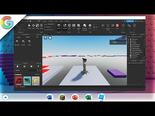This screenshot has width=155, height=116.
Task: Click the Clear terrain icon
Action: [x=29, y=41]
